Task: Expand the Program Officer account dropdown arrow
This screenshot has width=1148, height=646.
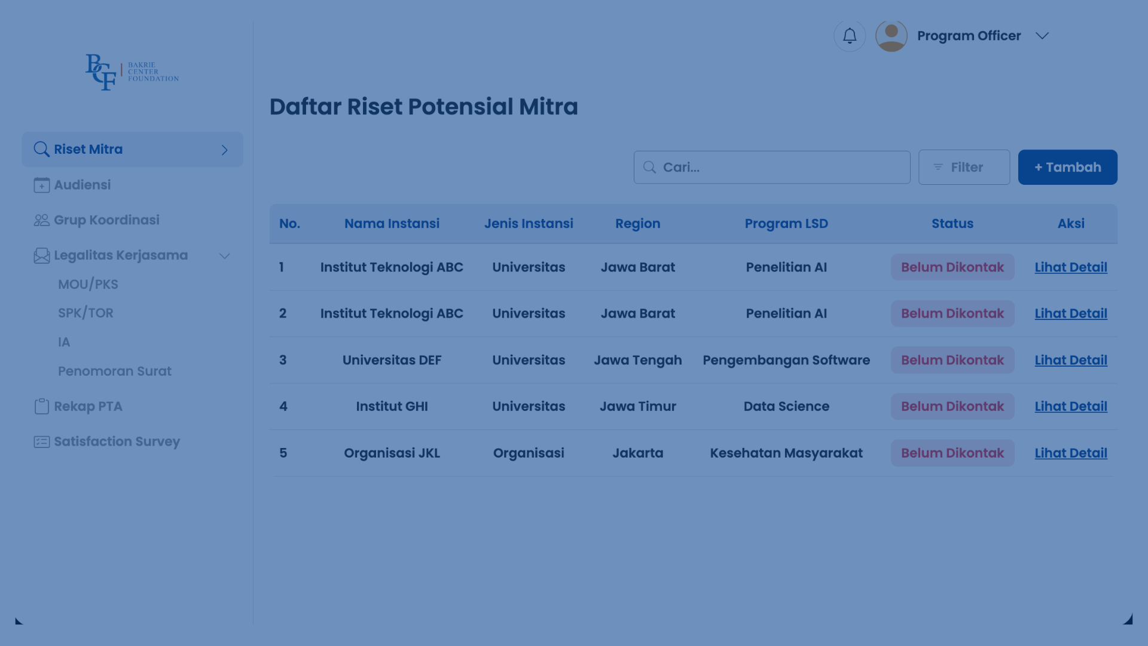Action: tap(1042, 36)
